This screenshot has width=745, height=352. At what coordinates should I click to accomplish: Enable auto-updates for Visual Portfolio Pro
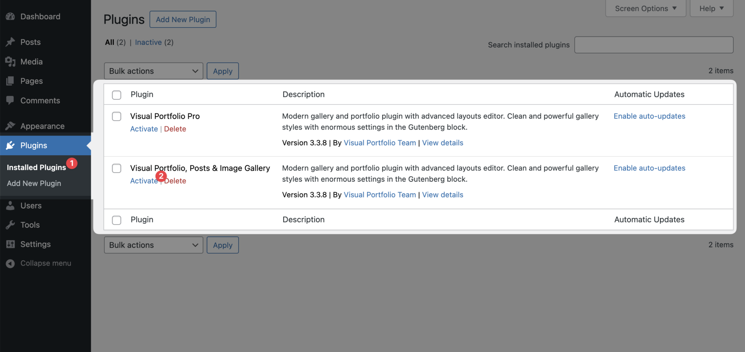click(650, 116)
